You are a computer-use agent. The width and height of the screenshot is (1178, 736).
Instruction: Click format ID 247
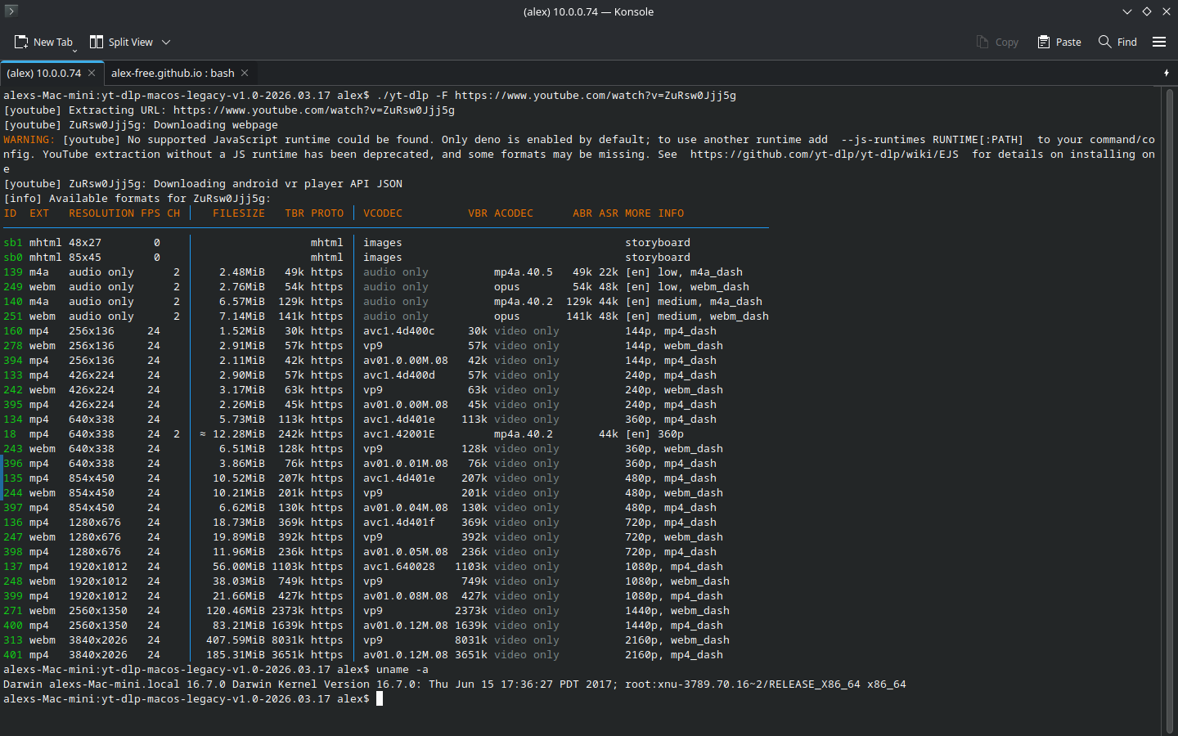(13, 537)
